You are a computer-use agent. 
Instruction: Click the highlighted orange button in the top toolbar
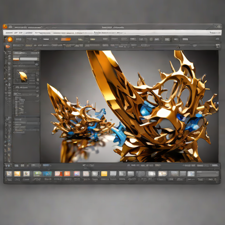pos(66,39)
